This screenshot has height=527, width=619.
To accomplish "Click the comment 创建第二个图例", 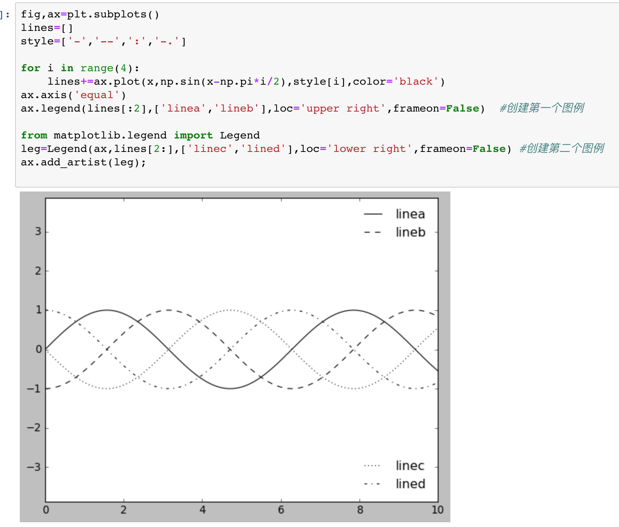I will (x=561, y=148).
